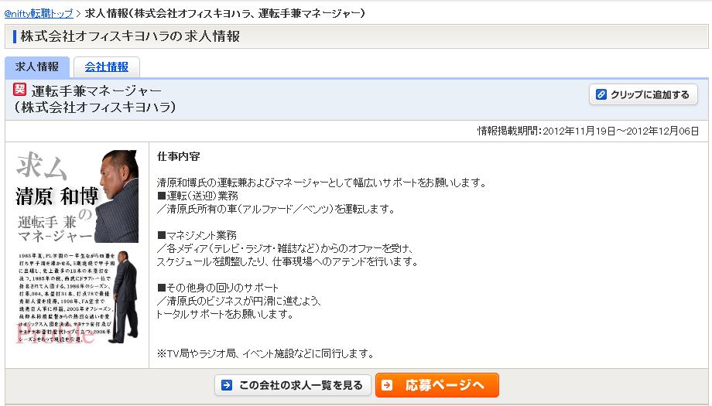Click the 清原和博 job advertisement image
The height and width of the screenshot is (406, 712).
click(77, 254)
